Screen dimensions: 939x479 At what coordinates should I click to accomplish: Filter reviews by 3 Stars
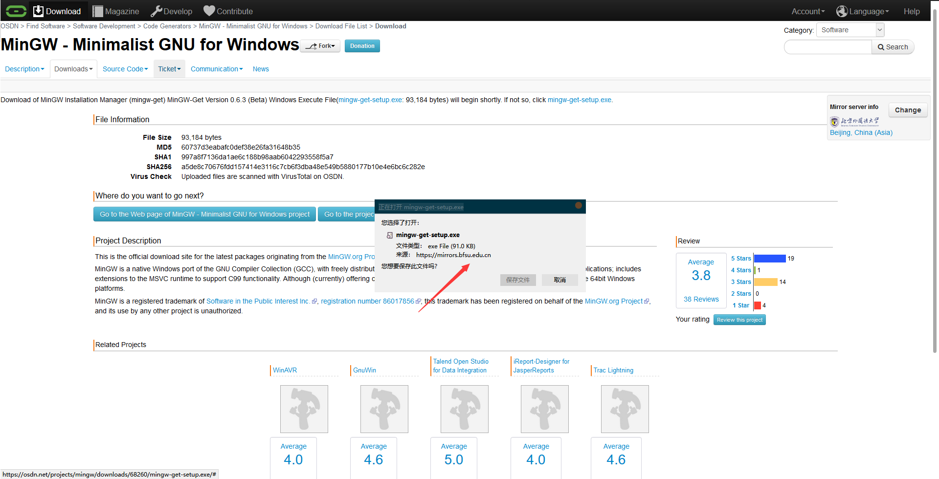tap(741, 282)
